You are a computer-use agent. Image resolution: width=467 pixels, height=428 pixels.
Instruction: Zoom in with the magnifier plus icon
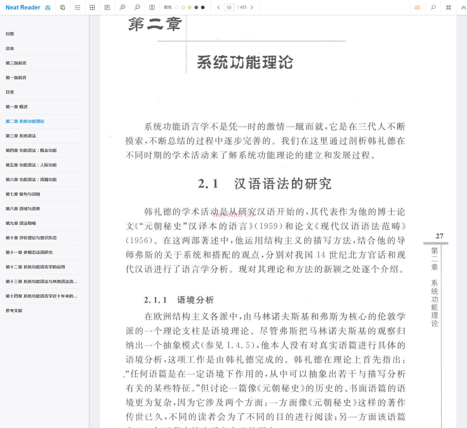122,7
